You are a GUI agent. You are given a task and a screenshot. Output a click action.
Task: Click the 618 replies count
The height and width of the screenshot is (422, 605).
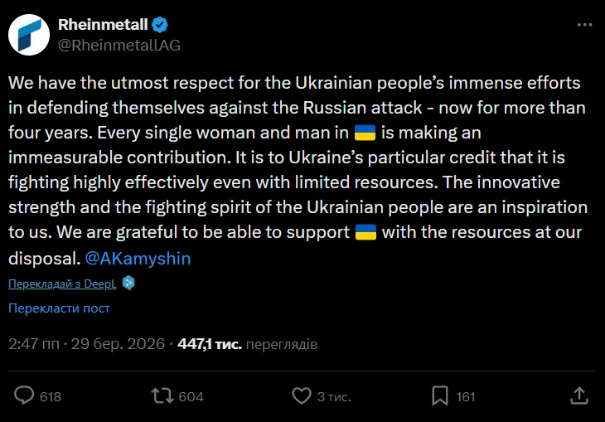tap(51, 396)
